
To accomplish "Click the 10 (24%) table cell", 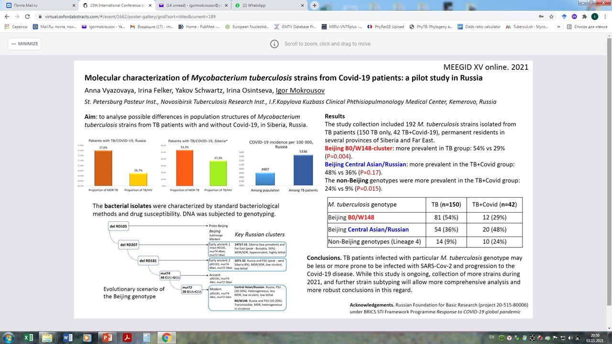I will 494,242.
